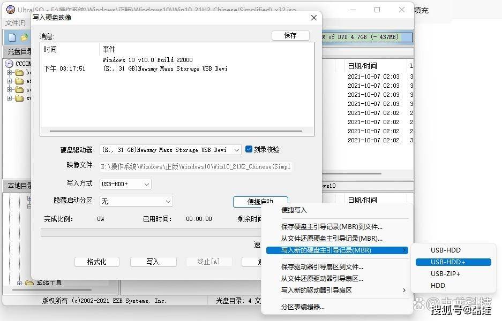Click the local directory tree horizontal scrollbar

tap(52, 290)
